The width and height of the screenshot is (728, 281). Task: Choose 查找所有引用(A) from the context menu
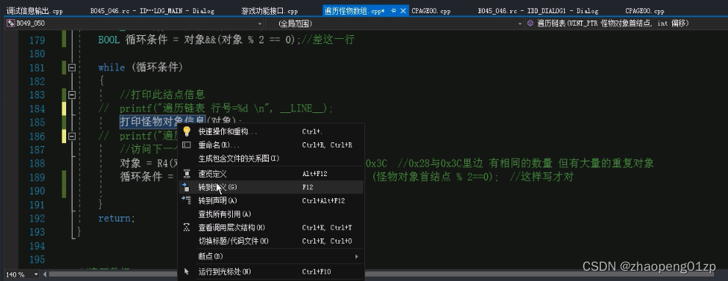(x=271, y=214)
